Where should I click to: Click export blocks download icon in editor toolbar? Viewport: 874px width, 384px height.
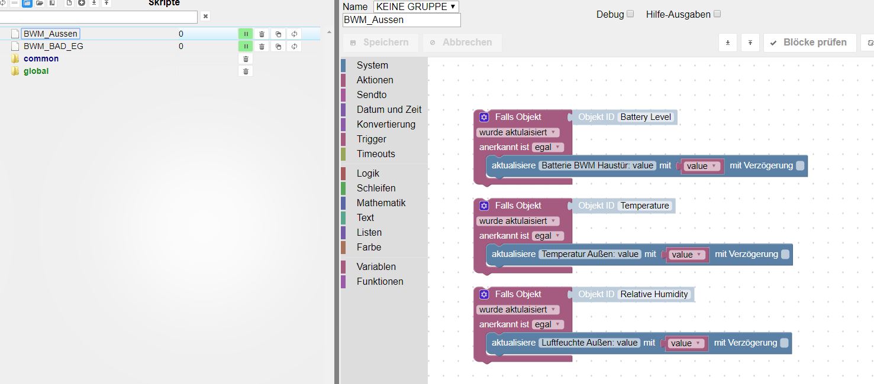coord(728,43)
